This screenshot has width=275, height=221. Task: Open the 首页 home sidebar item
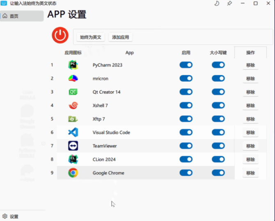point(22,16)
